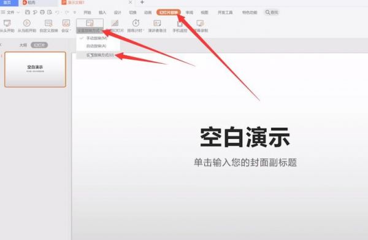The image size is (368, 240).
Task: Expand the 设置放映方式 dropdown arrow
Action: tap(101, 31)
